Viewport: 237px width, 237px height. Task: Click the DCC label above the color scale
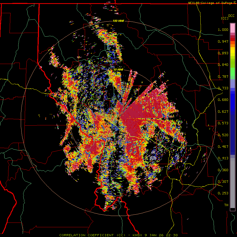coord(231,16)
